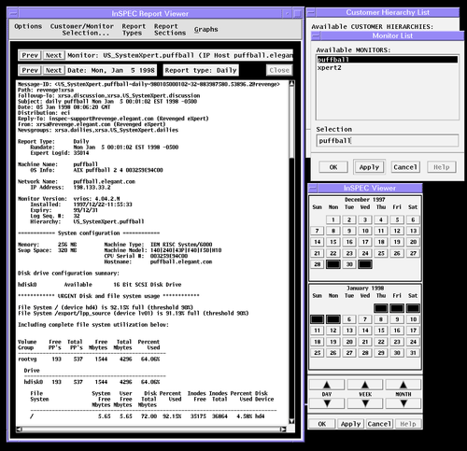Click the Report type: Daily field

point(201,70)
